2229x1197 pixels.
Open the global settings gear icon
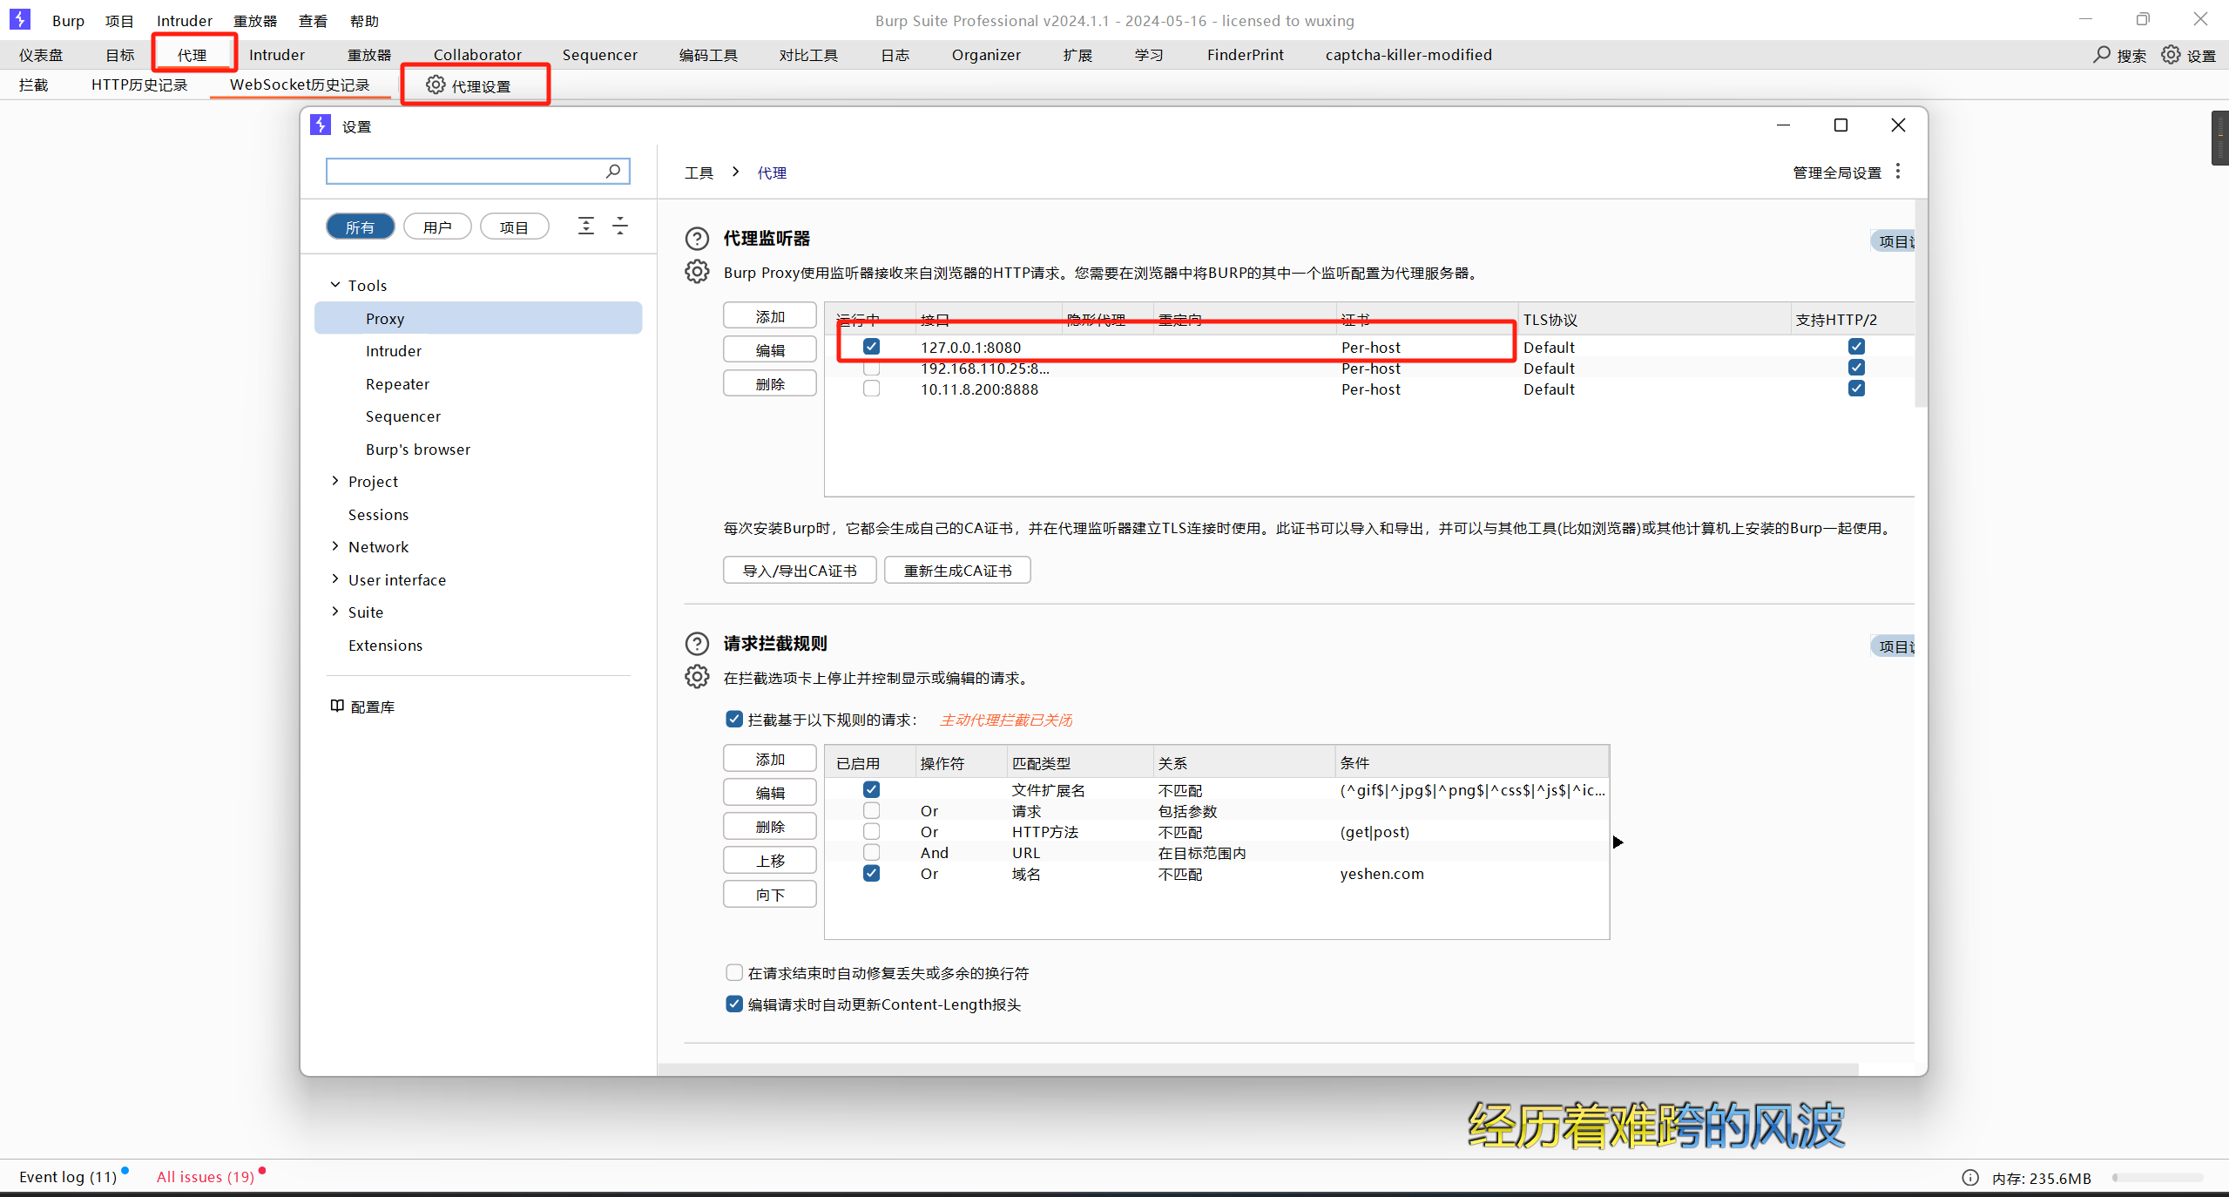pyautogui.click(x=2171, y=55)
